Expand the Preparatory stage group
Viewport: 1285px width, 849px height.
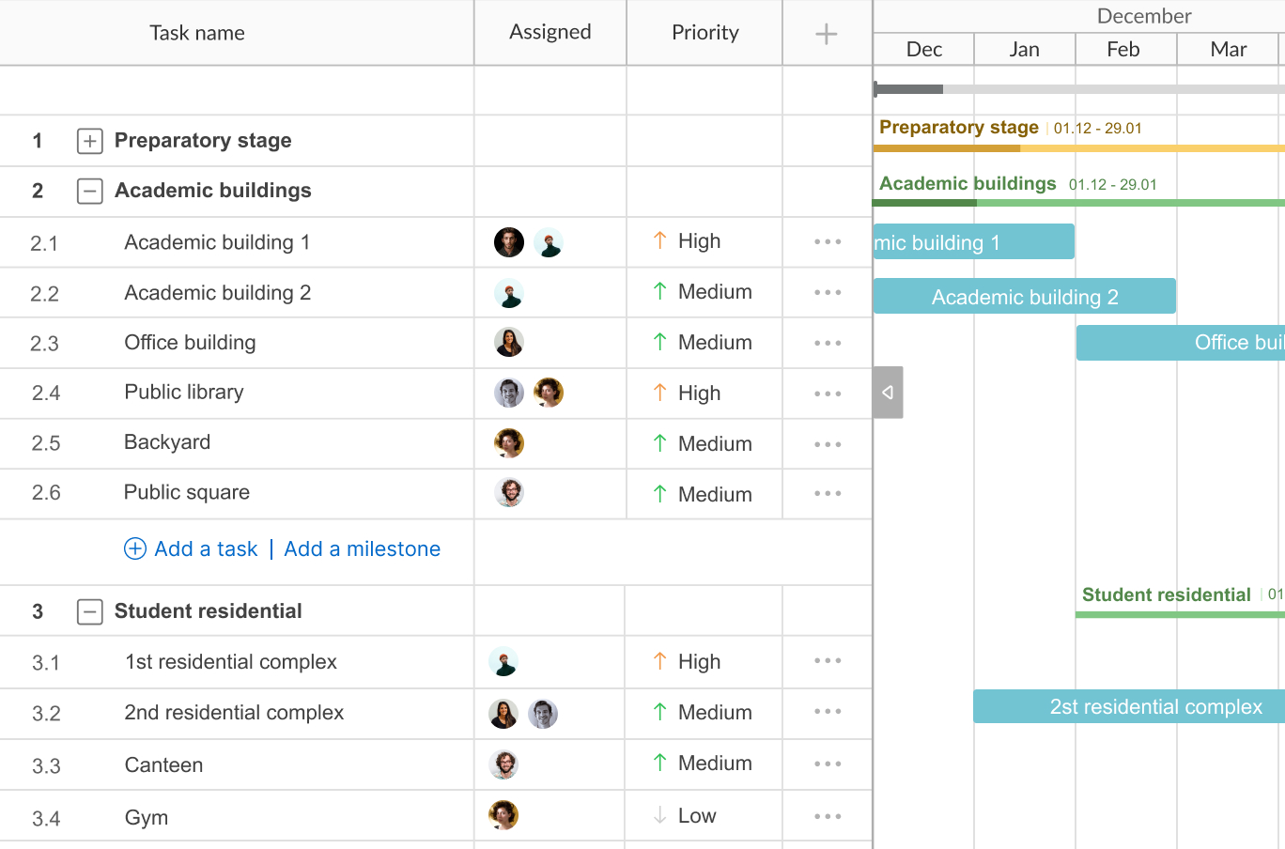point(89,141)
